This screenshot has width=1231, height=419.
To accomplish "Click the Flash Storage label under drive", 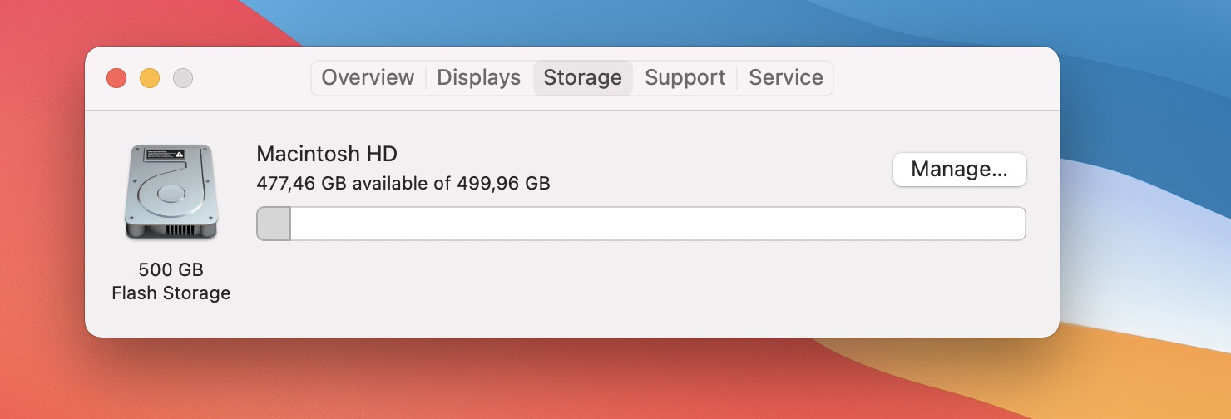I will point(171,293).
